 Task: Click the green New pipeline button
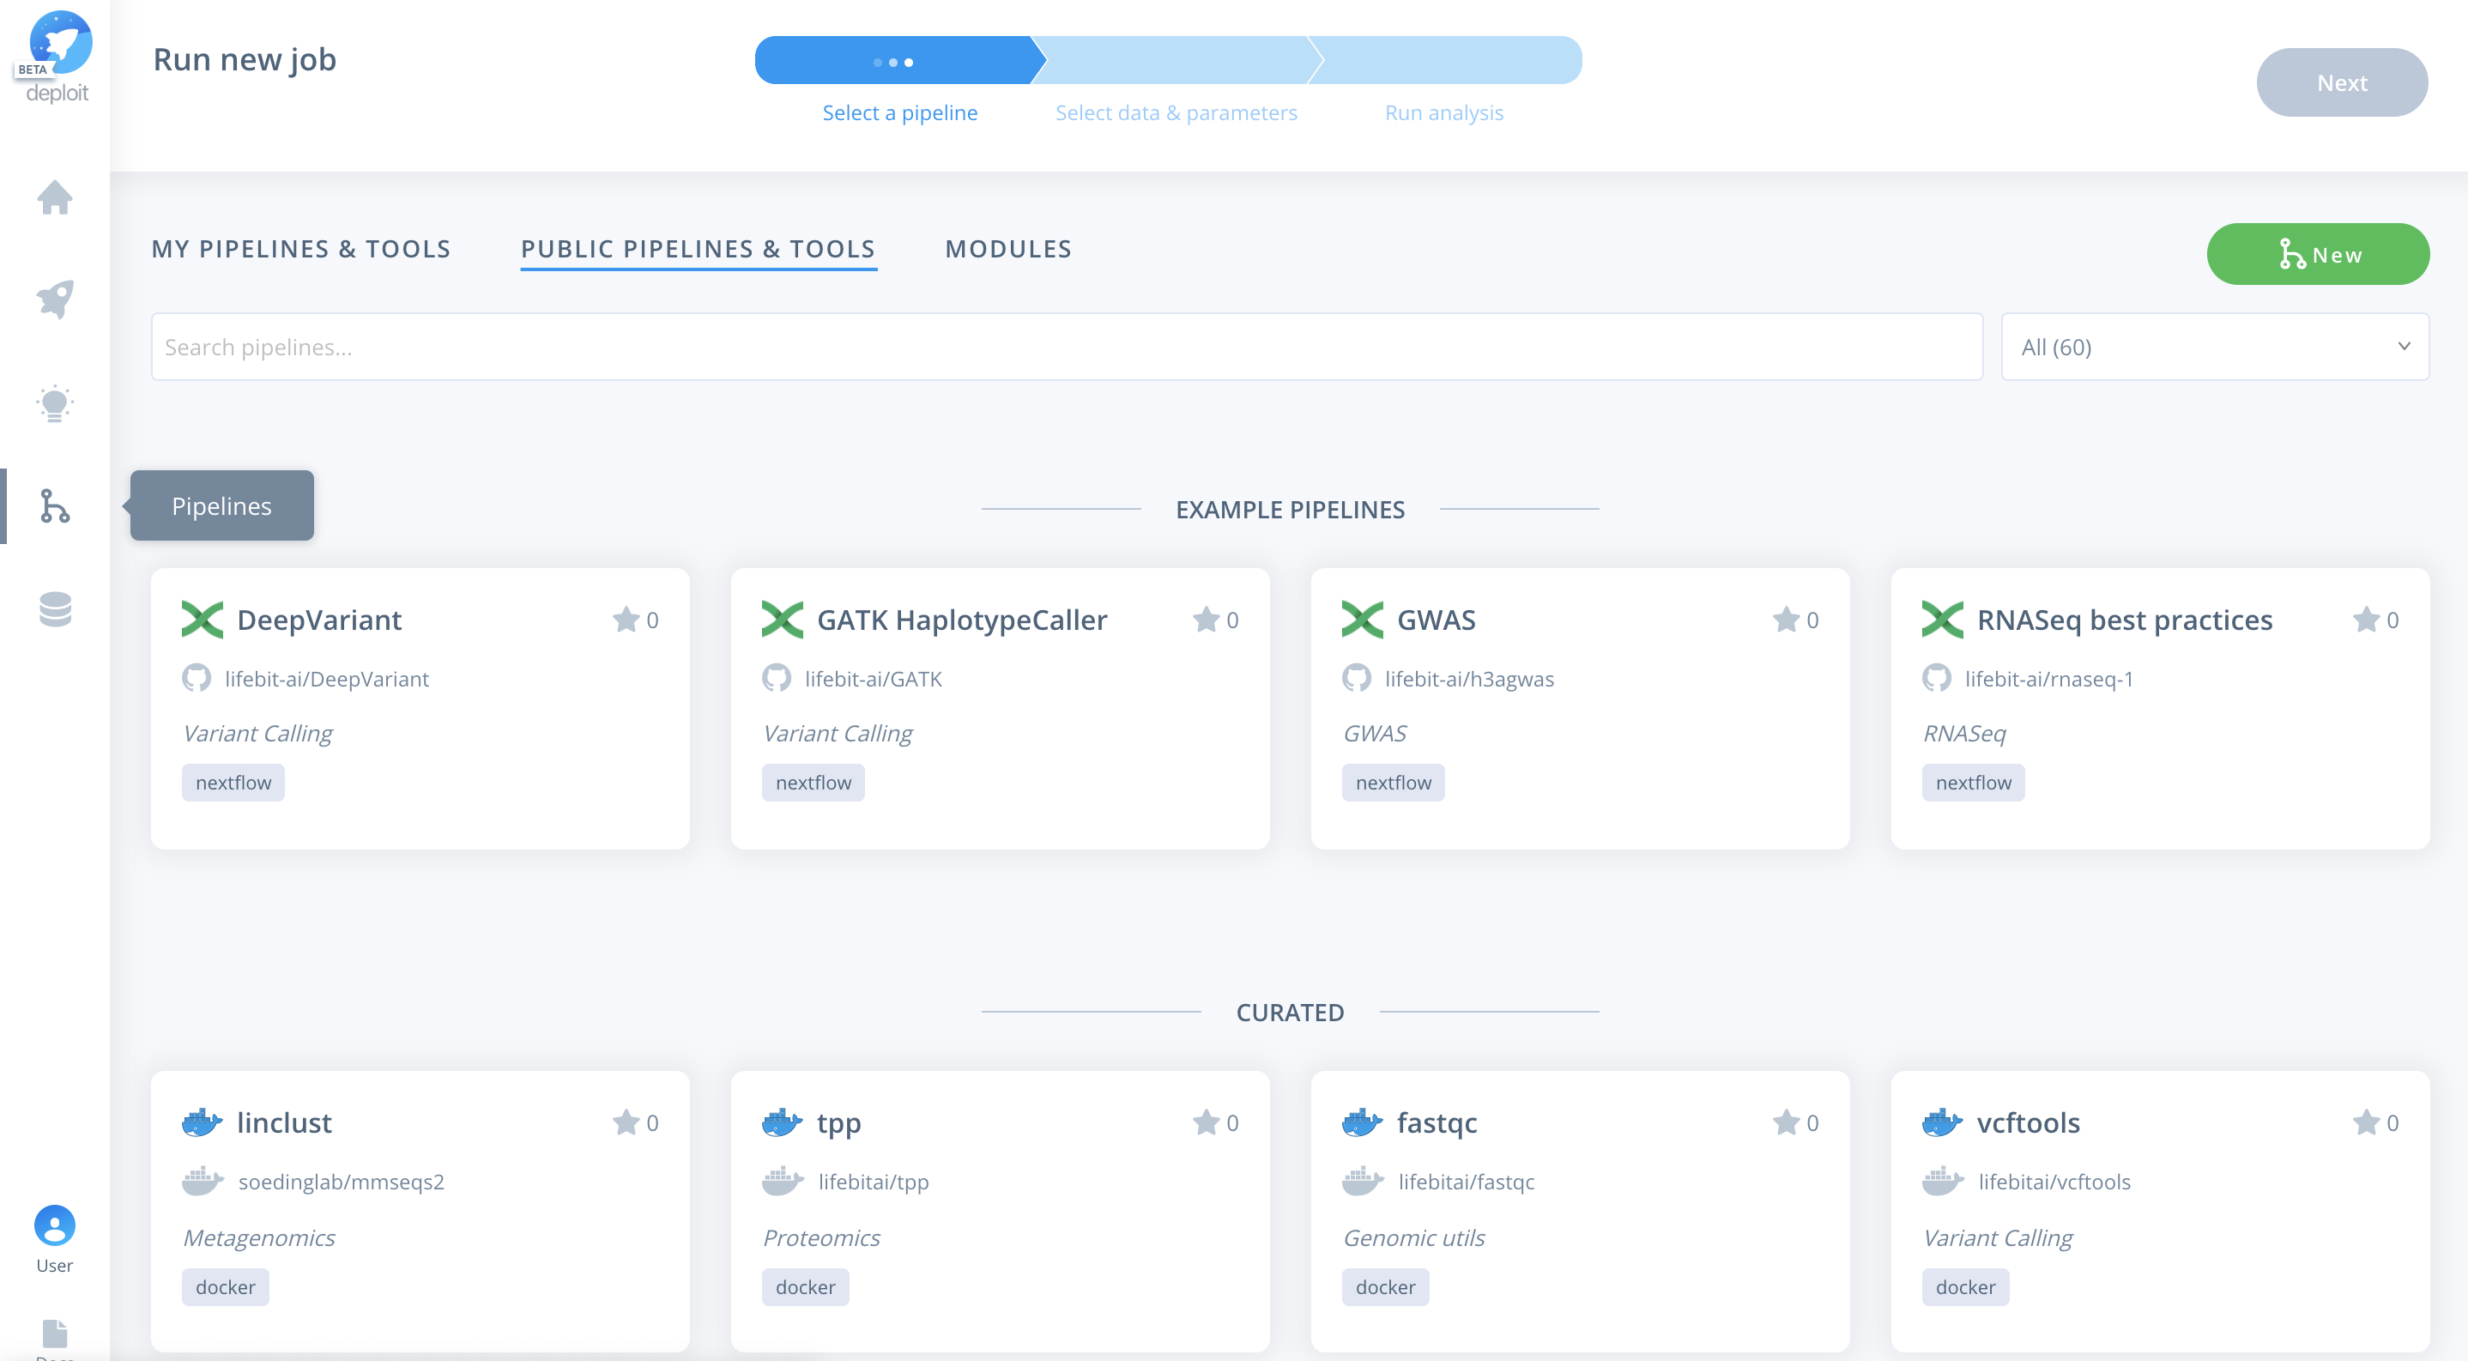click(2318, 255)
